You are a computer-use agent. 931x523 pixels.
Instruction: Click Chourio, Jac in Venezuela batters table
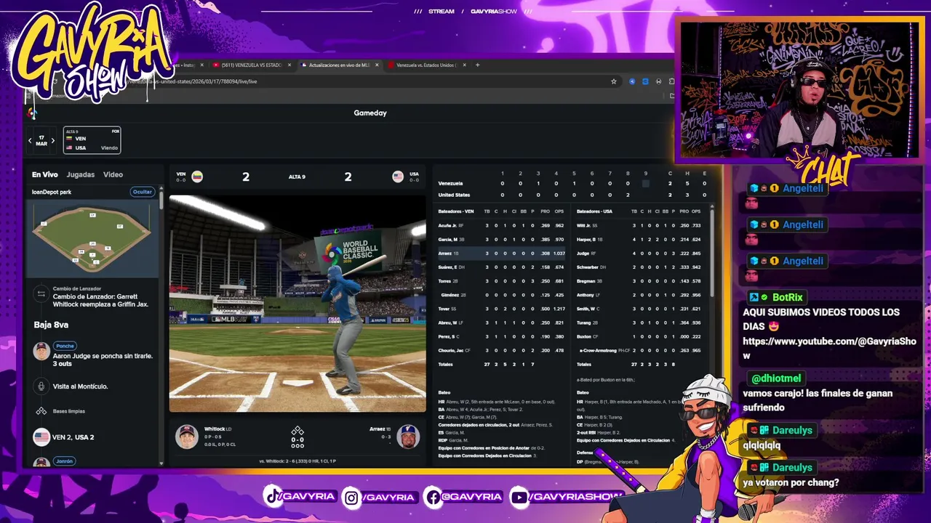pos(451,351)
